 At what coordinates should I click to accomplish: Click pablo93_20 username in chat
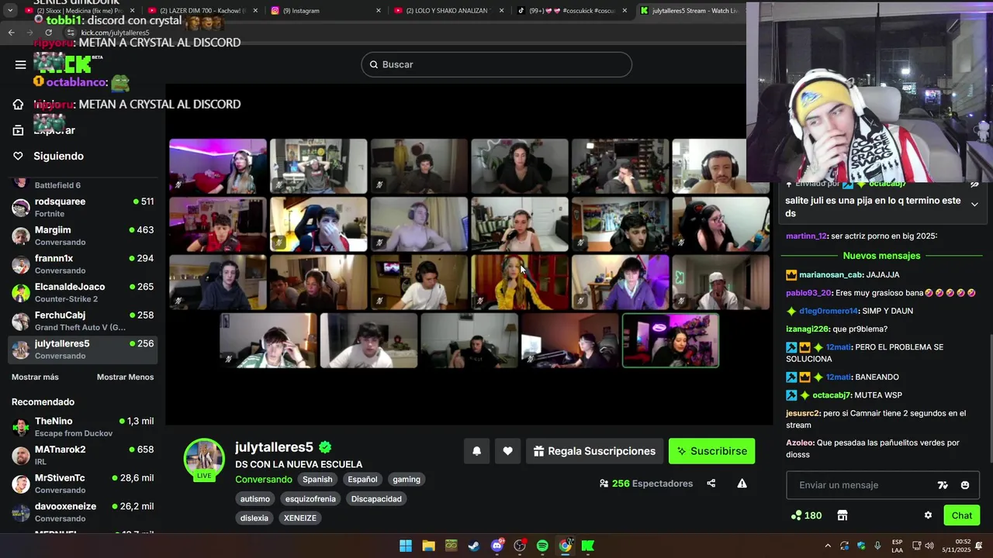(x=808, y=293)
